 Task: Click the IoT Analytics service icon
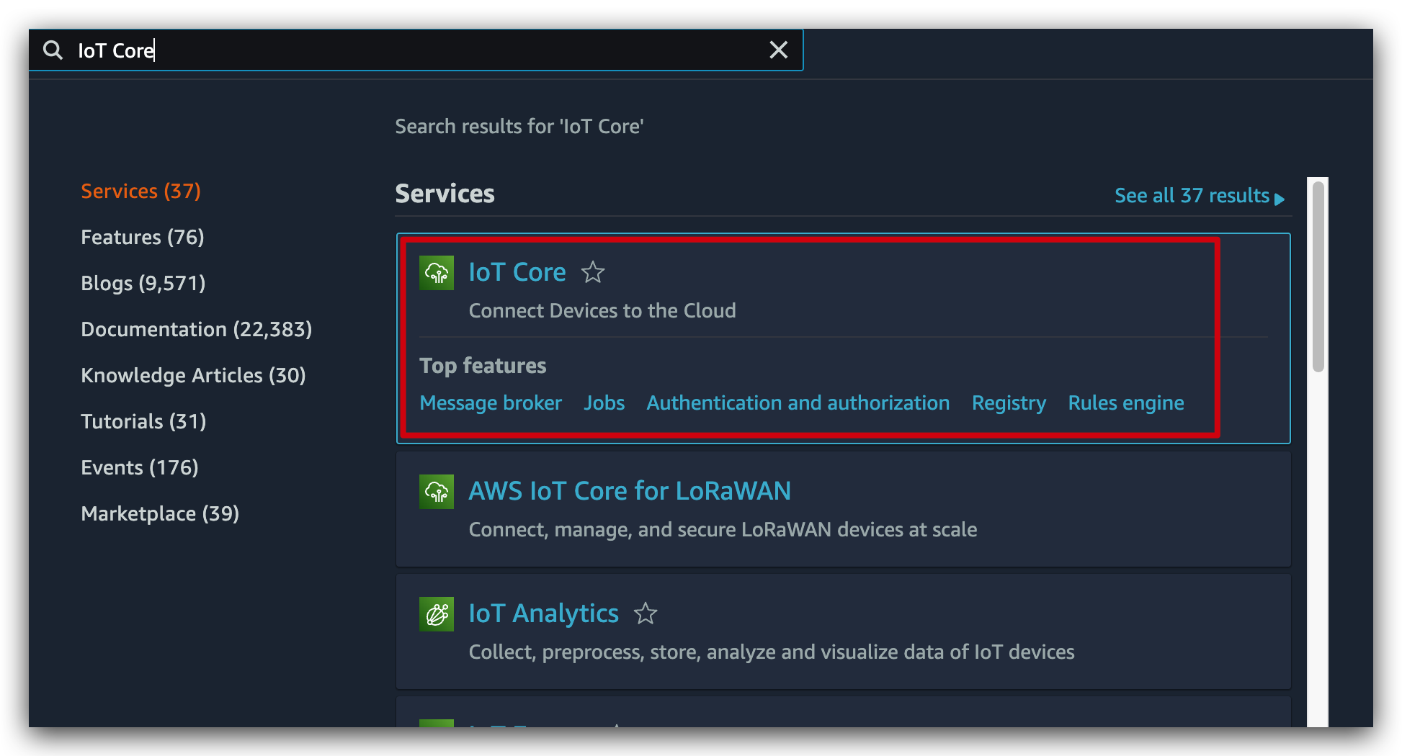[437, 614]
